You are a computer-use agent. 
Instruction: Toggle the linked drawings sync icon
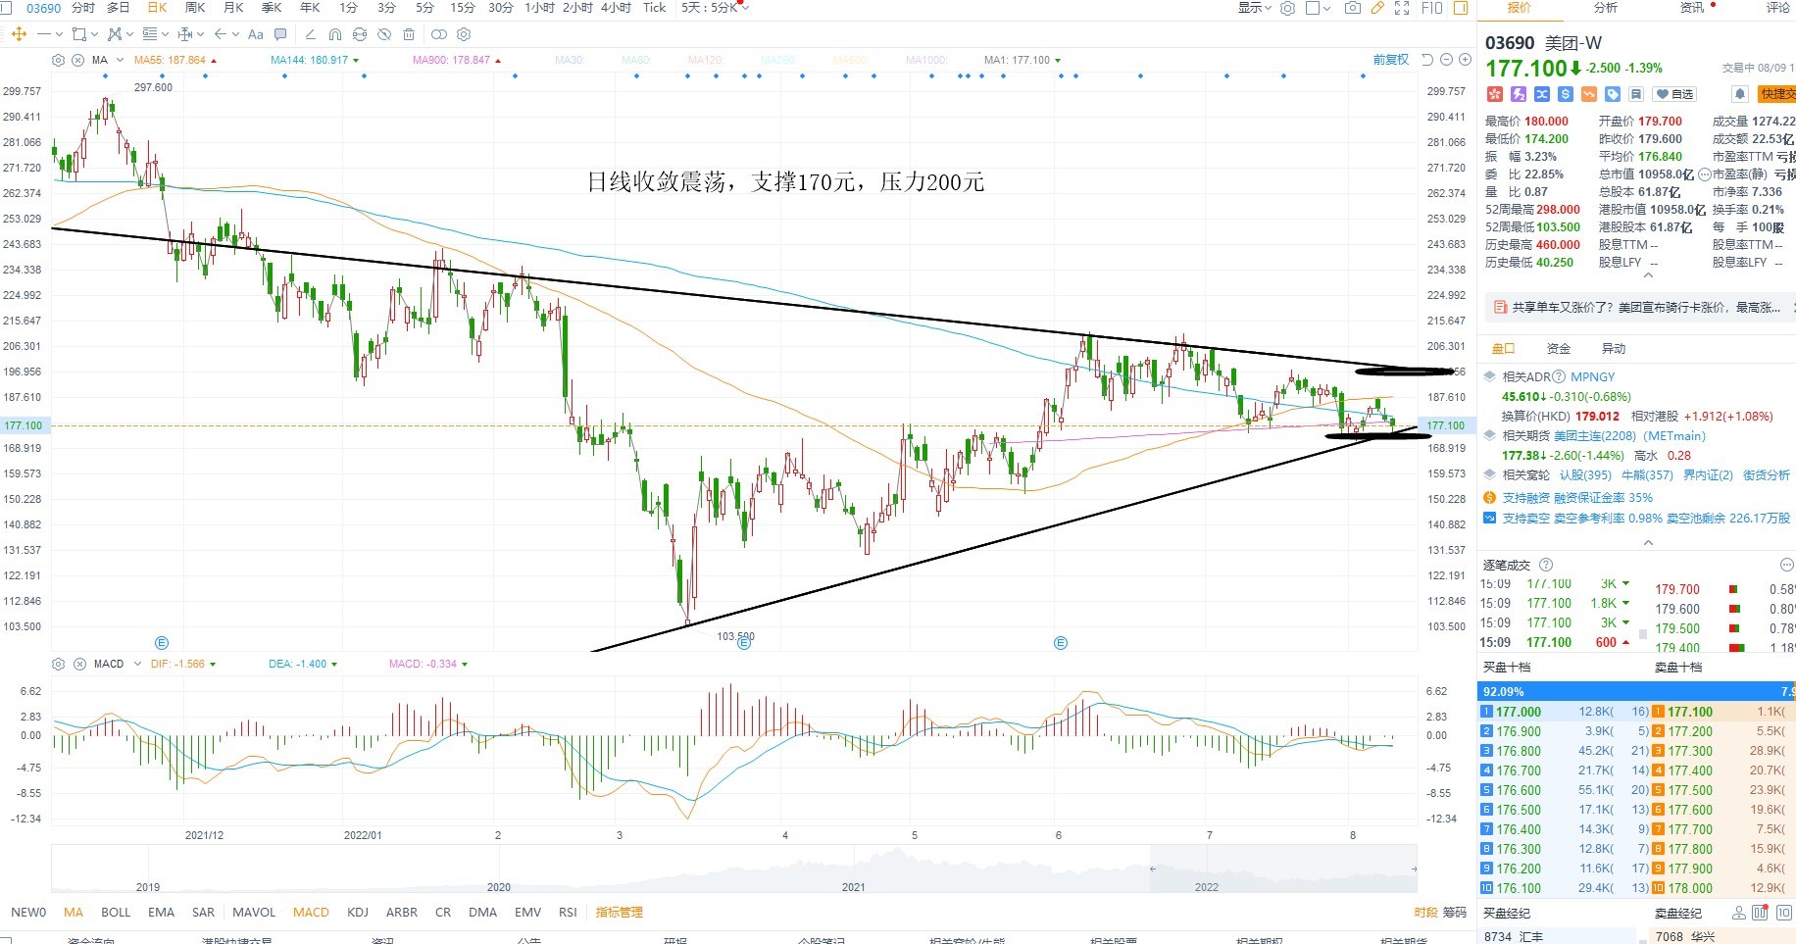(438, 34)
